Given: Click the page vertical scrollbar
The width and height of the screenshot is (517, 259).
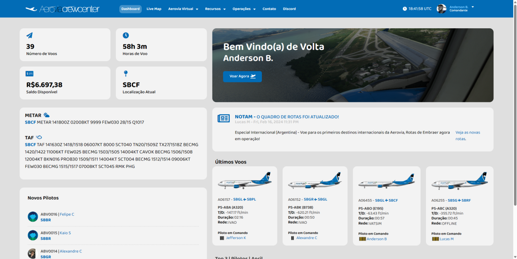Looking at the screenshot, I should [514, 104].
